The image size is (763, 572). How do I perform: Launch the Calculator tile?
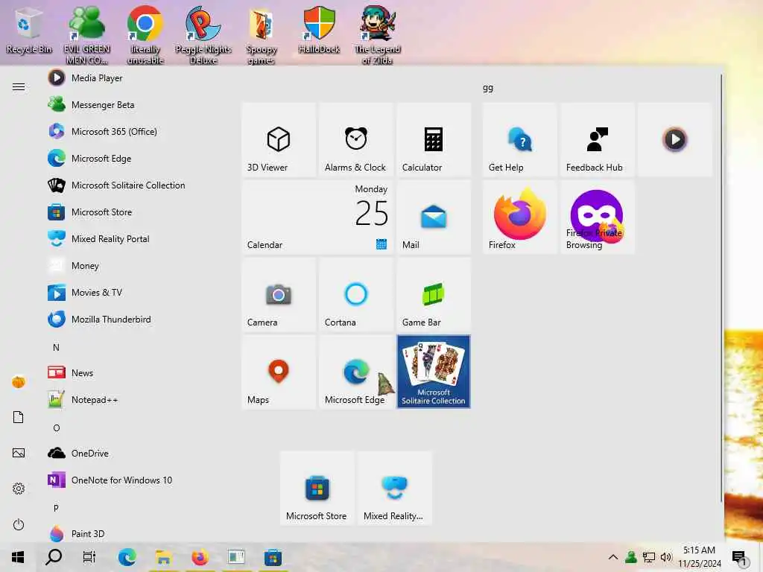pyautogui.click(x=434, y=139)
